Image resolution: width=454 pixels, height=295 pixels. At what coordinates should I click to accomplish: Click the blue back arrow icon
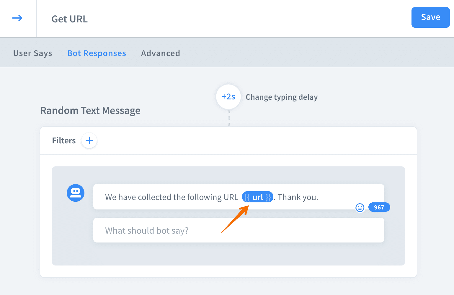tap(17, 18)
